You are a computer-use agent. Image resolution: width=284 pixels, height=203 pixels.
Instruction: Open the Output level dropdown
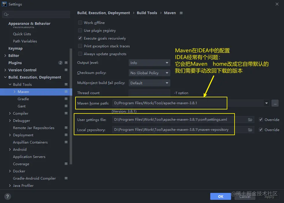pos(150,63)
